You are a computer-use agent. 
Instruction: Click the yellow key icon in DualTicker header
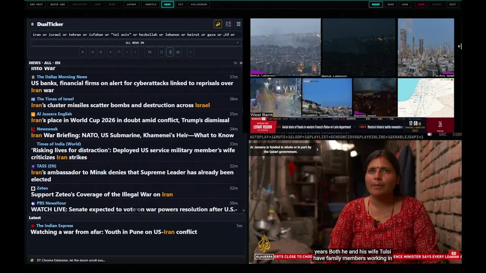[218, 24]
